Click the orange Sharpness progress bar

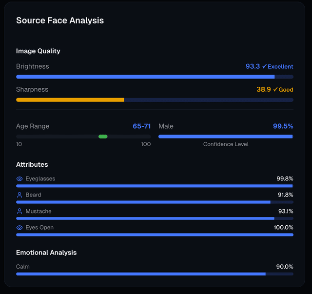tap(70, 99)
